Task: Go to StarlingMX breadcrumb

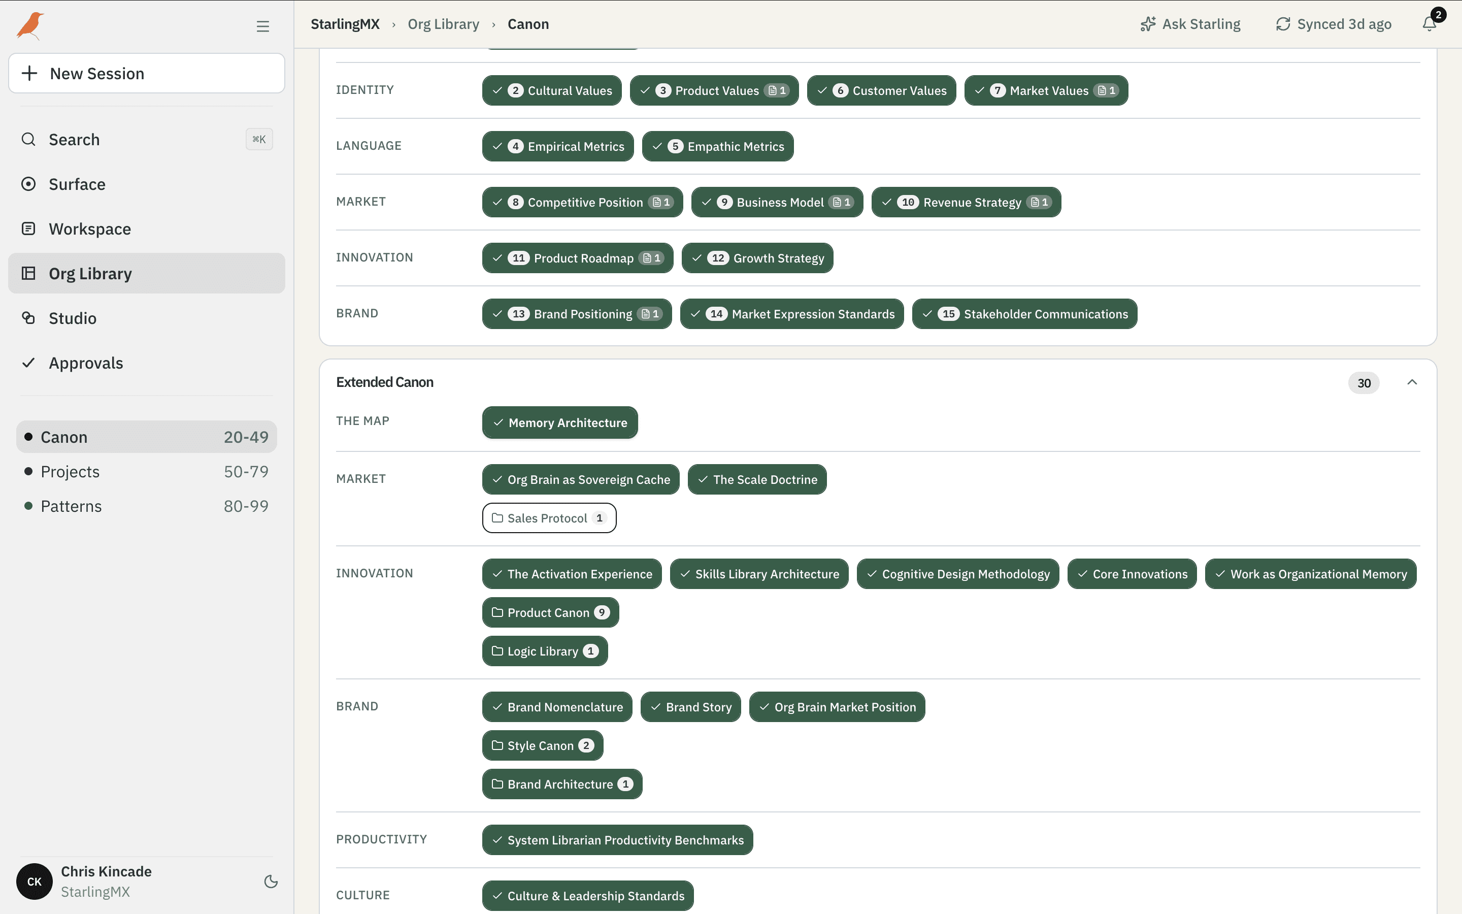Action: coord(345,24)
